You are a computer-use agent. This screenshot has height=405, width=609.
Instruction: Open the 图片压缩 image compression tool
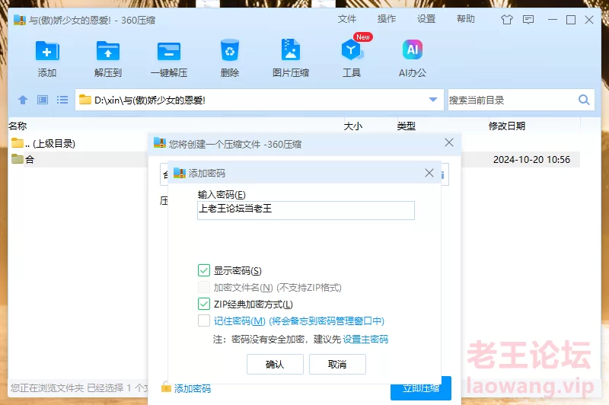[291, 49]
